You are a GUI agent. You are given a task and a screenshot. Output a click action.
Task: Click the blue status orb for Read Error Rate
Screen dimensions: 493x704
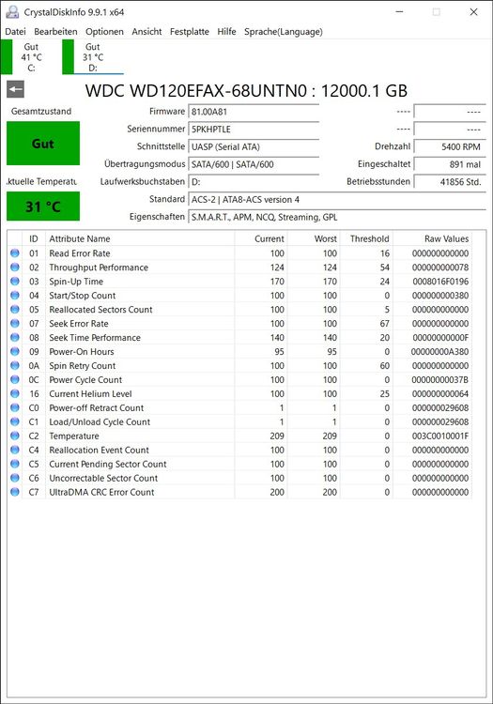pos(15,253)
